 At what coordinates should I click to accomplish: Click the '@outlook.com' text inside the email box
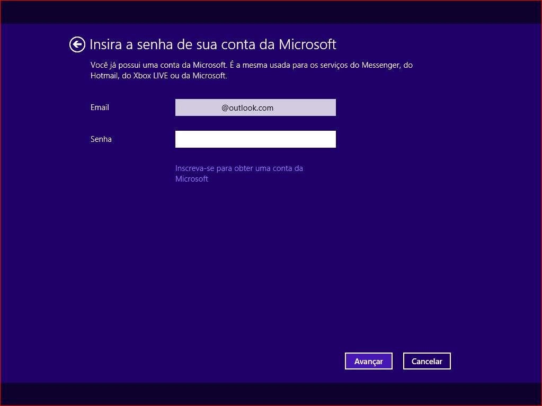pyautogui.click(x=247, y=107)
